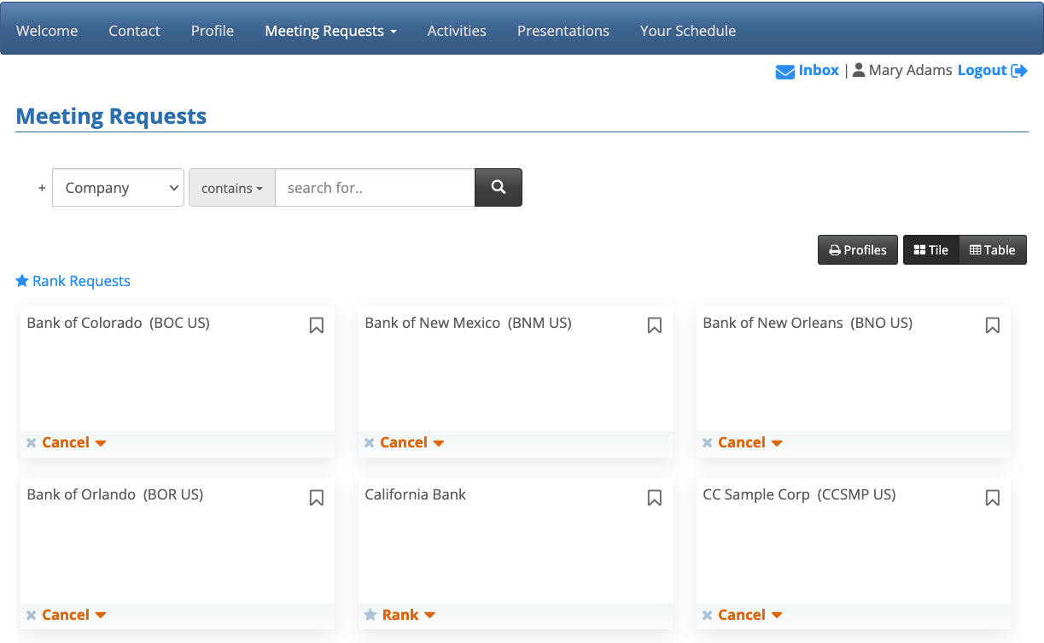Open the Meeting Requests menu
This screenshot has height=643, width=1044.
coord(330,31)
